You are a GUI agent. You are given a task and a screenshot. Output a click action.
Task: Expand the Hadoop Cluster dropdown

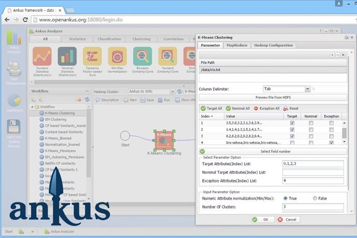[170, 92]
